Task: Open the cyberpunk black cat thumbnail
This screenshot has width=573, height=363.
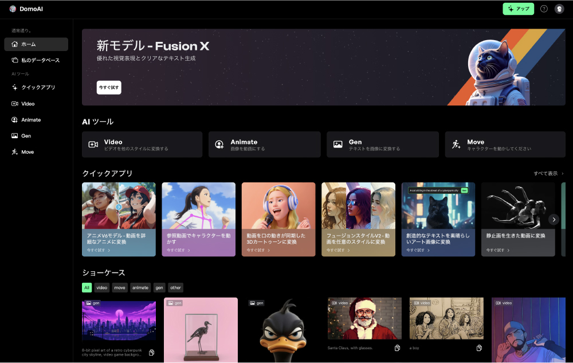Action: tap(438, 206)
